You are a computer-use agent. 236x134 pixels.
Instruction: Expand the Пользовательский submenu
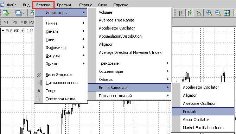[x=129, y=96]
